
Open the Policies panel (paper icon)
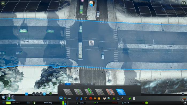click(134, 98)
